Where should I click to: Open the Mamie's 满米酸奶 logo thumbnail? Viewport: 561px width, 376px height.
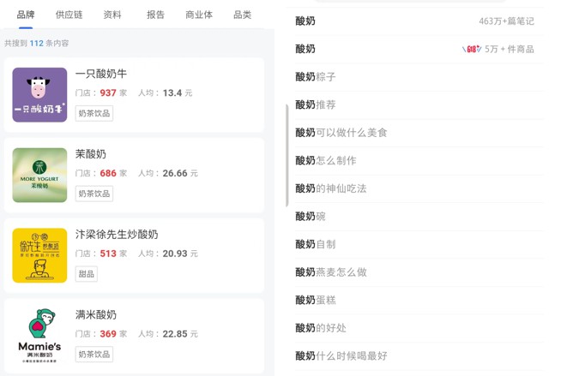(x=39, y=336)
